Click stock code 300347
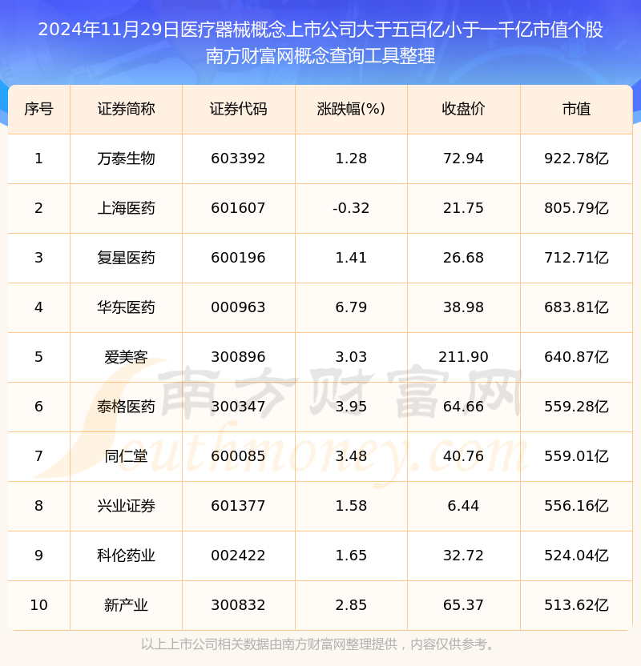641x666 pixels. tap(238, 407)
